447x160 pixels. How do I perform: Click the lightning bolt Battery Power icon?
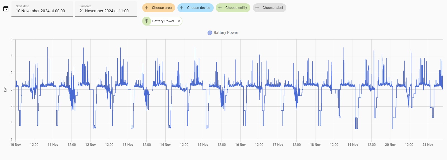(x=147, y=21)
